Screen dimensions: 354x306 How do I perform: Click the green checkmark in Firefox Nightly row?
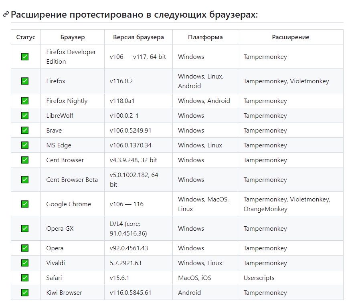coord(25,101)
